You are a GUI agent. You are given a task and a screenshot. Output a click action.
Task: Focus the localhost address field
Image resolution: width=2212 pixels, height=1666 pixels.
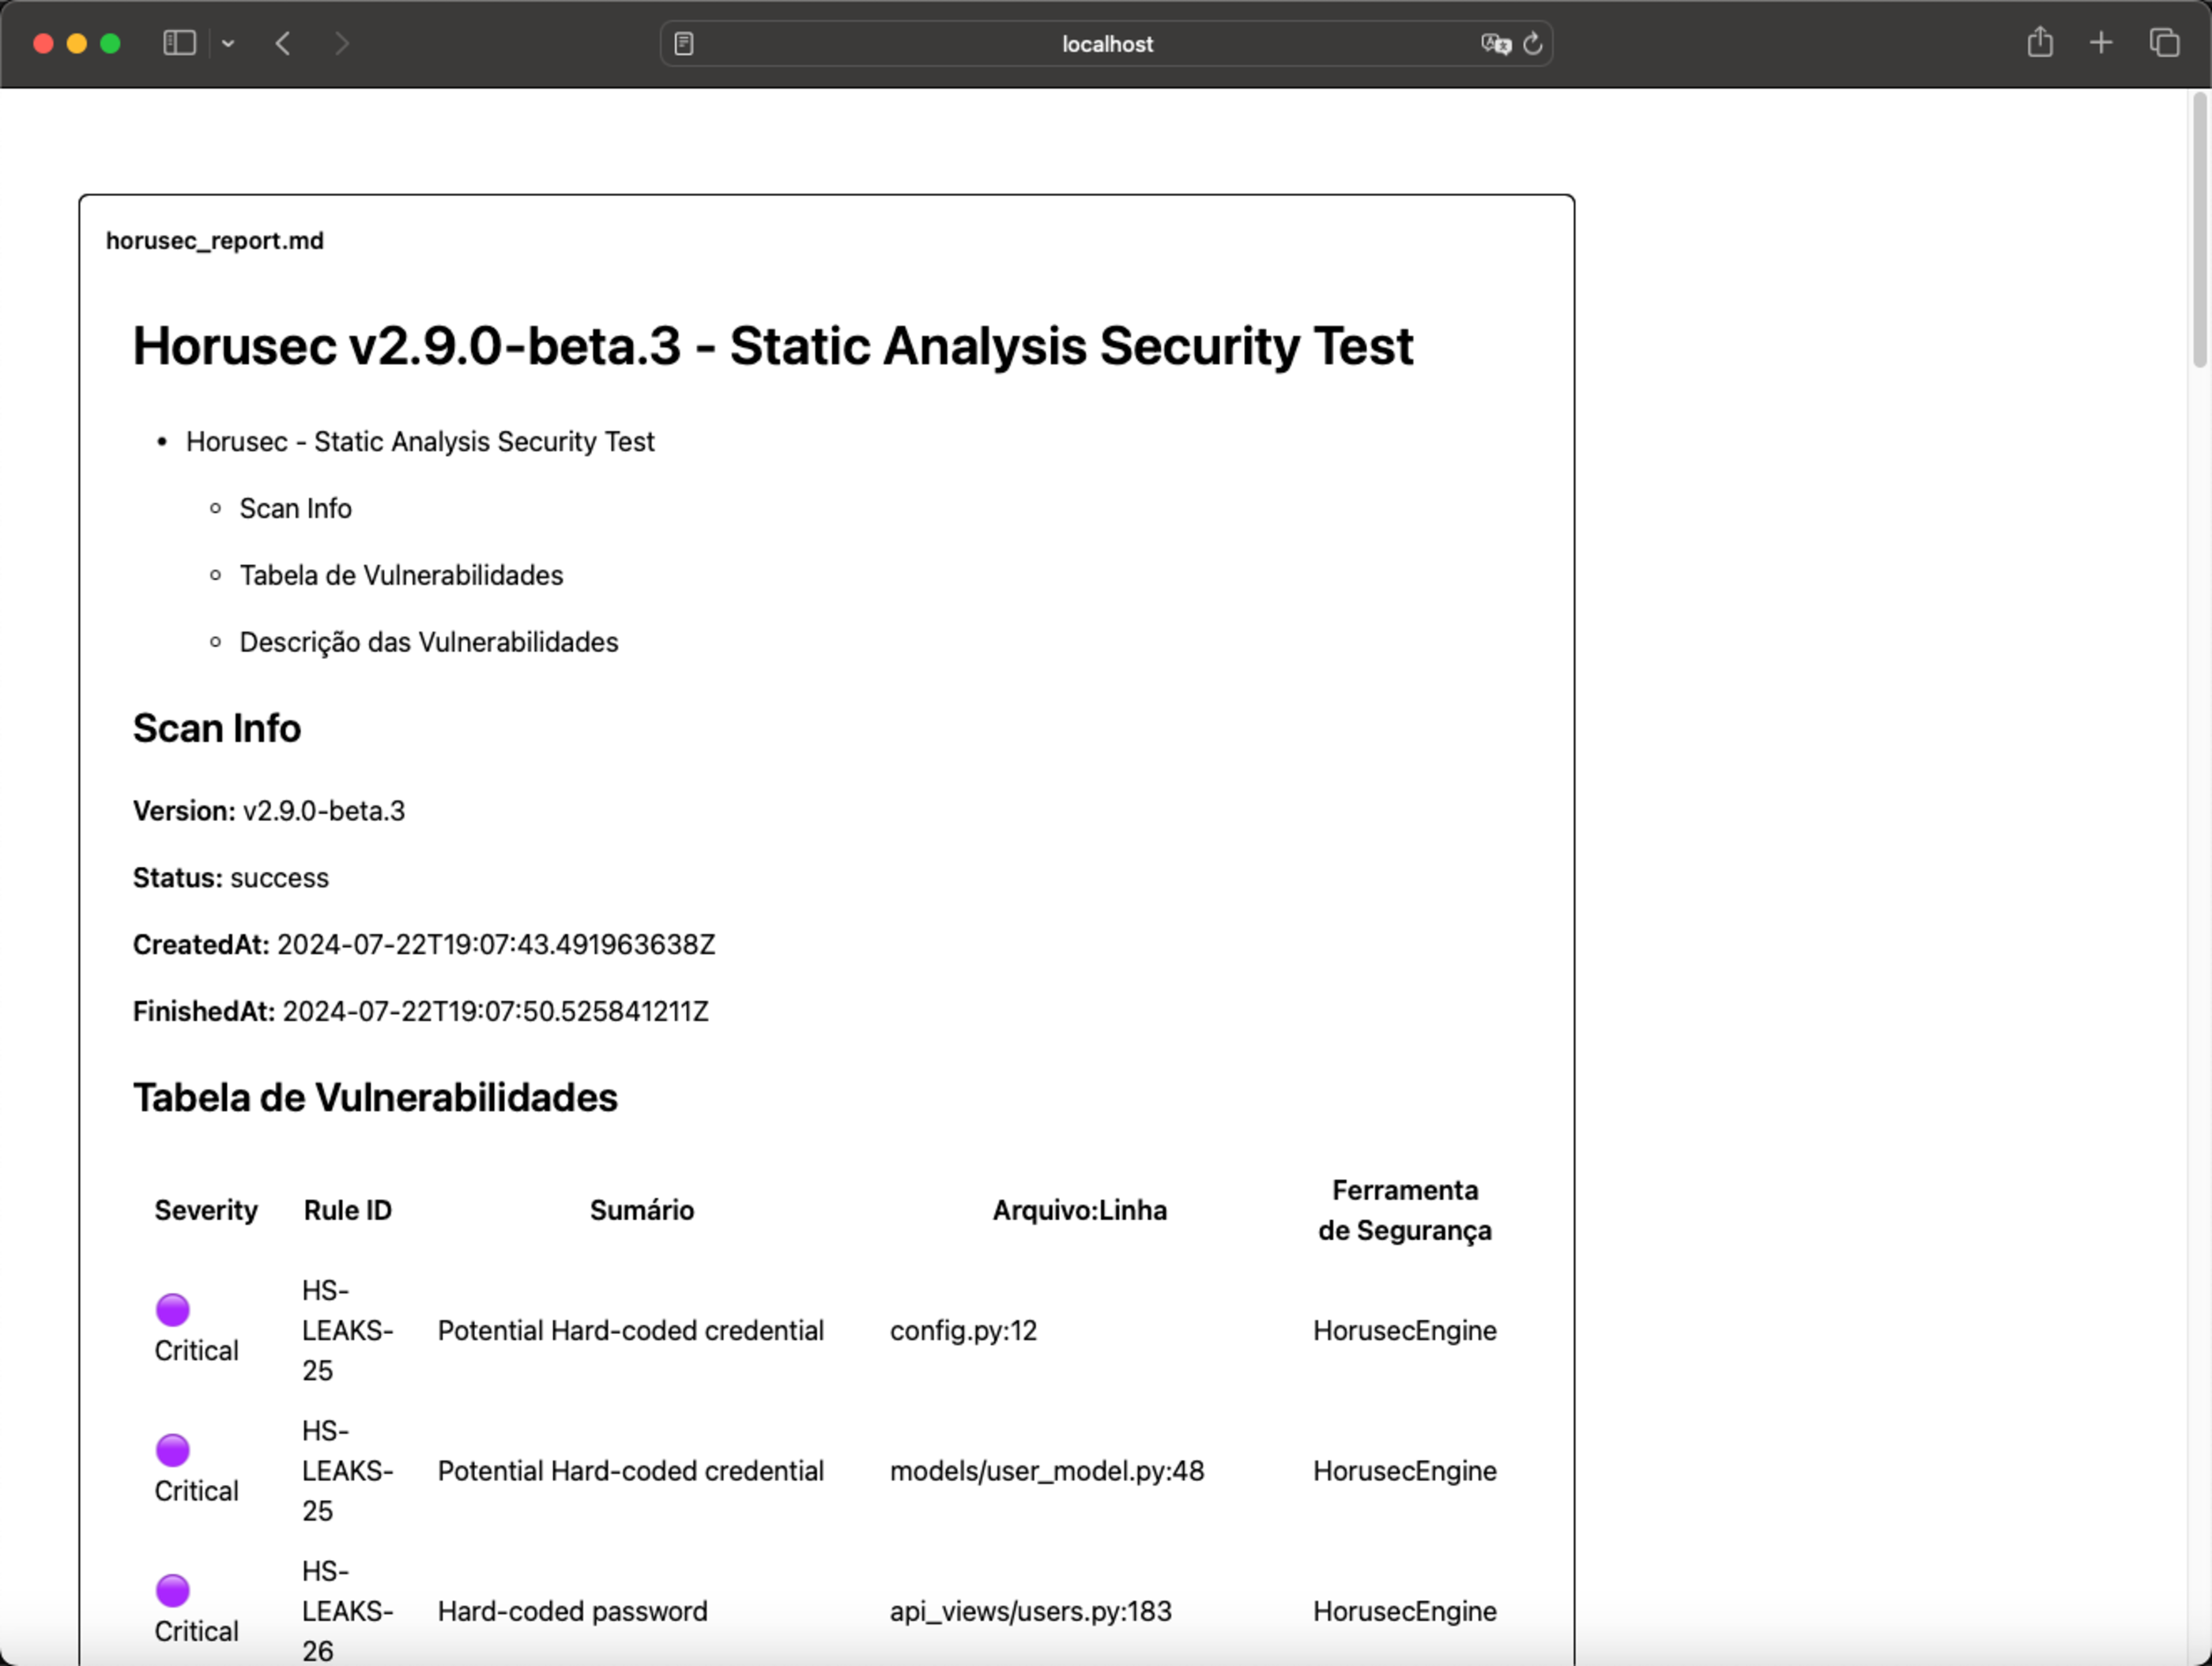[x=1107, y=43]
